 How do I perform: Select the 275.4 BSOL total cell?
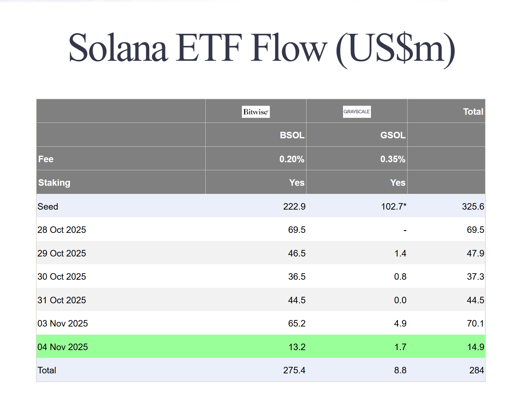[294, 370]
